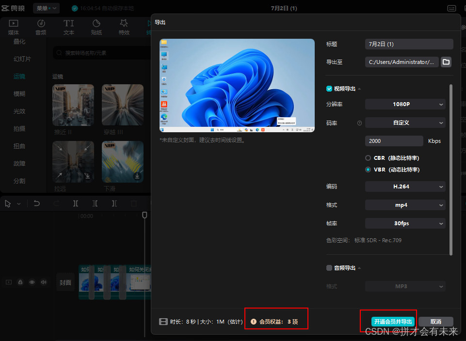The height and width of the screenshot is (341, 466).
Task: Click the 开通会员并导出 button
Action: coord(393,322)
